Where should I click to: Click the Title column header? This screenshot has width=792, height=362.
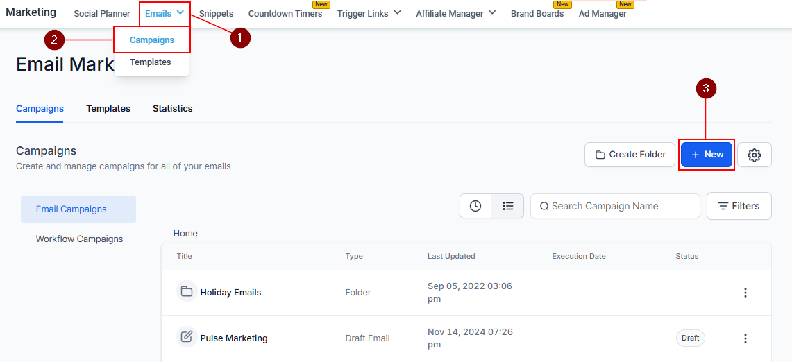point(185,256)
